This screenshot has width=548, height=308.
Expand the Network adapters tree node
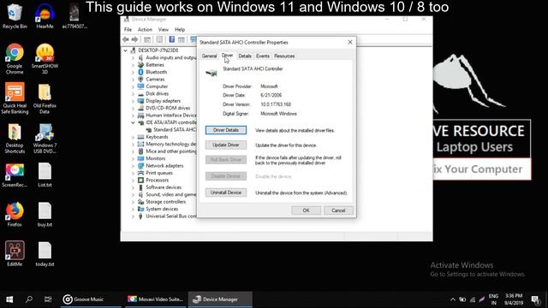(133, 166)
